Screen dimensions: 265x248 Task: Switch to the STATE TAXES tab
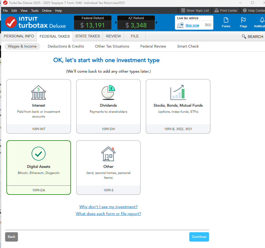coord(88,36)
